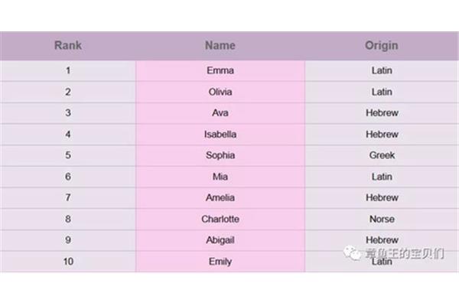Click the name Charlotte
The image size is (459, 306).
click(x=220, y=219)
